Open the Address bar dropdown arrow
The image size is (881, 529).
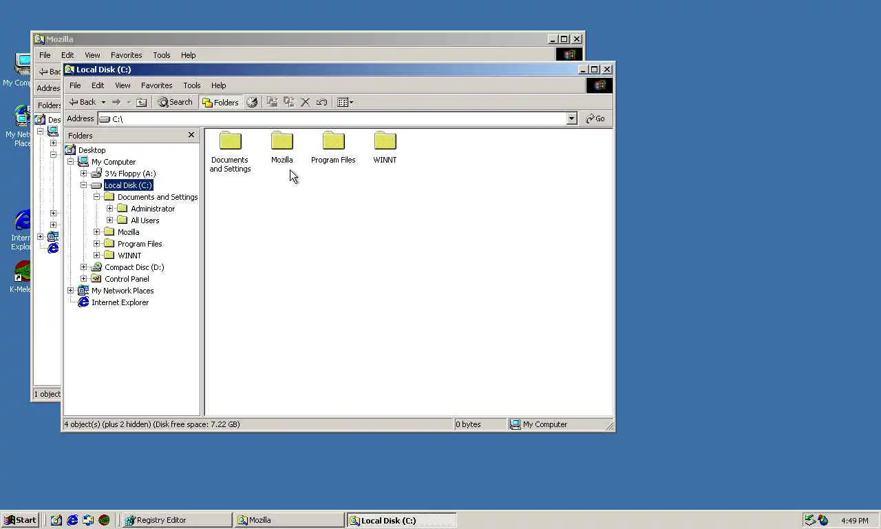point(571,118)
